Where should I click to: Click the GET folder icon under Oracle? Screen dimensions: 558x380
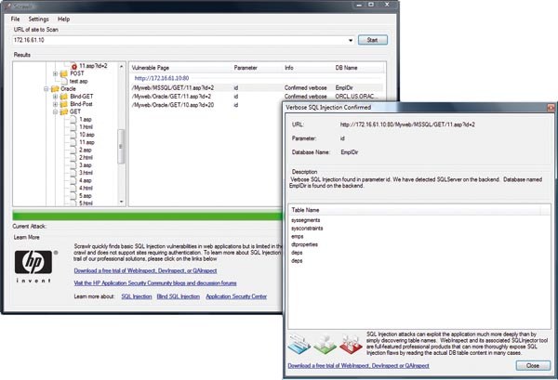point(63,112)
